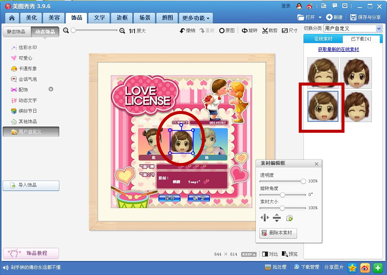The height and width of the screenshot is (275, 387).
Task: Open the 尺寸 resize tool
Action: [290, 31]
